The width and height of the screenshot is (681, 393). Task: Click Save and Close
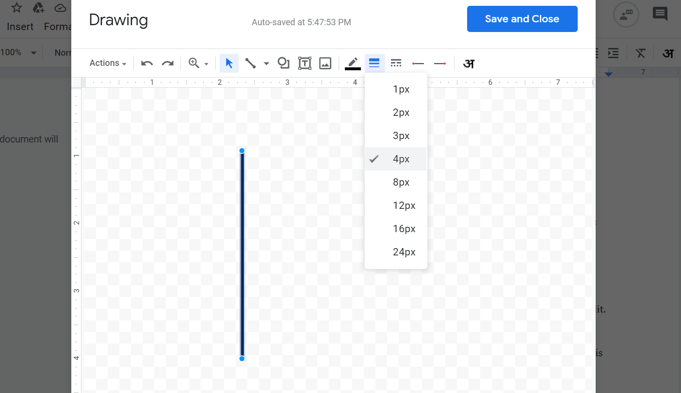click(522, 19)
